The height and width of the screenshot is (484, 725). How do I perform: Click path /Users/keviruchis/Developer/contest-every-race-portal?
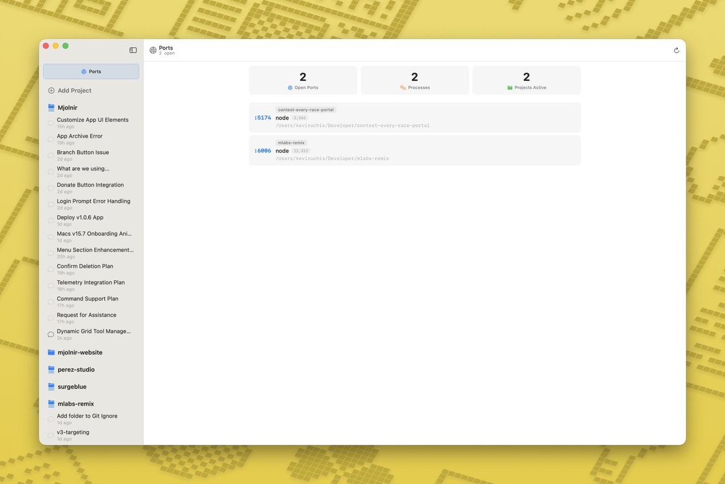pos(352,126)
